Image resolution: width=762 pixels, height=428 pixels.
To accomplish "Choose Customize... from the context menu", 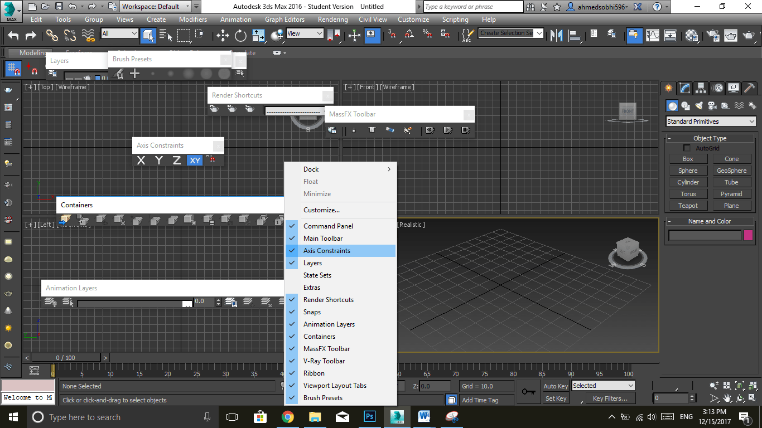I will point(321,210).
